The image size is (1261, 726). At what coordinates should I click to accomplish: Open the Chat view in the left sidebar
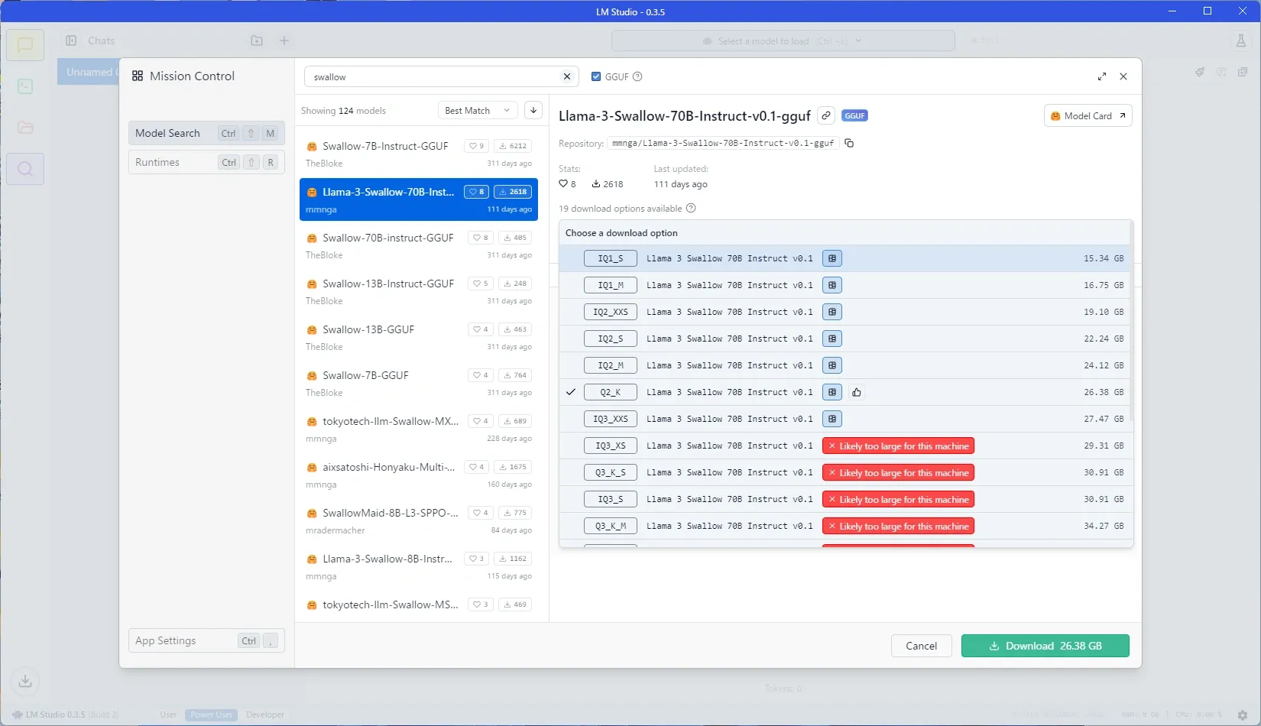25,45
